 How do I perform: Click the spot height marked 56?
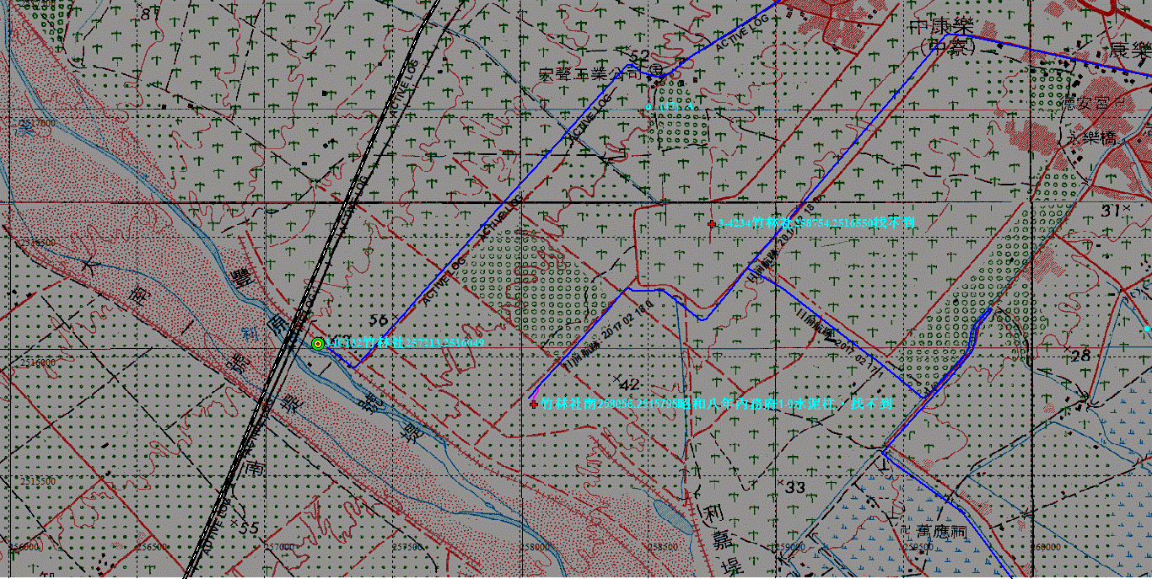click(377, 320)
